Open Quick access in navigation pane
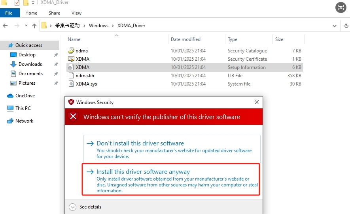 coord(28,45)
